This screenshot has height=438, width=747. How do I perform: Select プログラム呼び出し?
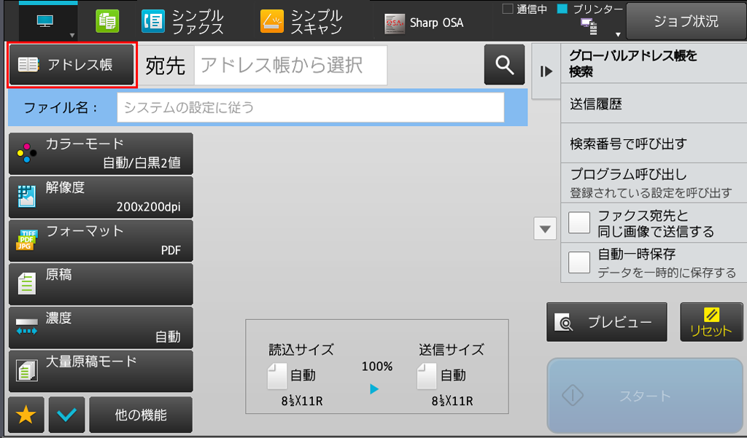click(654, 184)
